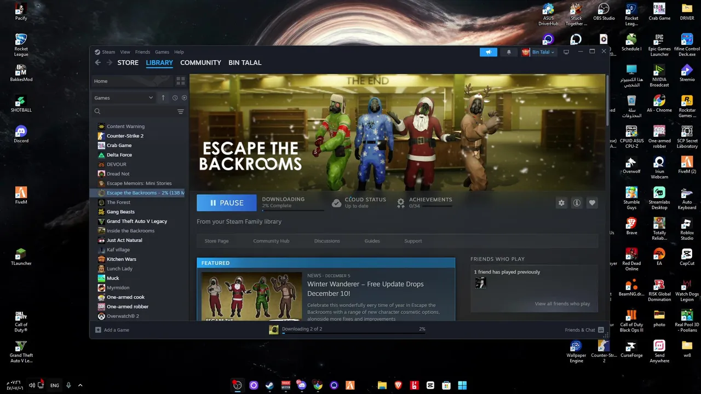The height and width of the screenshot is (394, 701).
Task: Go back with the Steam back arrow
Action: click(97, 62)
